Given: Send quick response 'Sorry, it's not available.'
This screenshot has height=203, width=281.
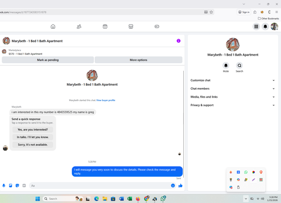Looking at the screenshot, I should (x=33, y=145).
